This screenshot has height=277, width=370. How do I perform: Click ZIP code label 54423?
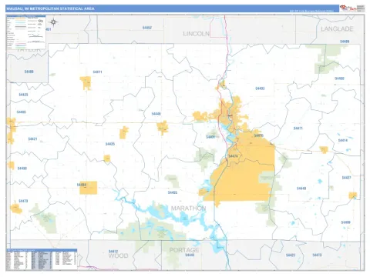point(291,255)
